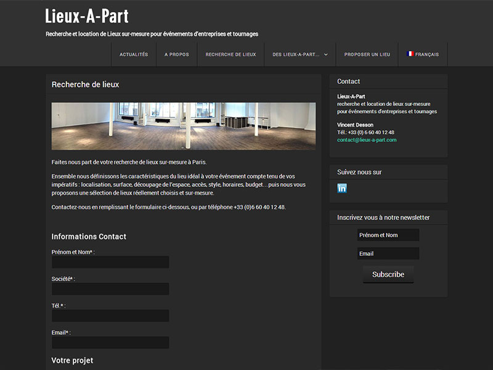Open the Proposer un lieu menu item
Viewport: 493px width, 370px height.
(x=367, y=54)
